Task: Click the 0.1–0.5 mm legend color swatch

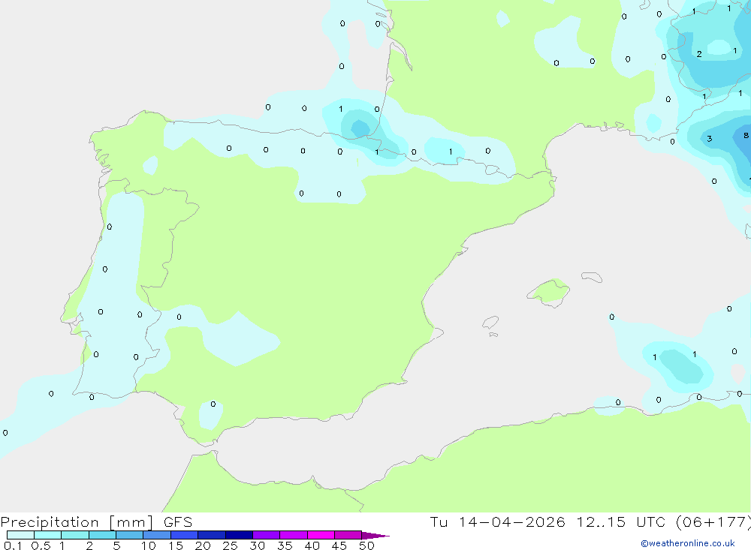Action: tap(20, 535)
